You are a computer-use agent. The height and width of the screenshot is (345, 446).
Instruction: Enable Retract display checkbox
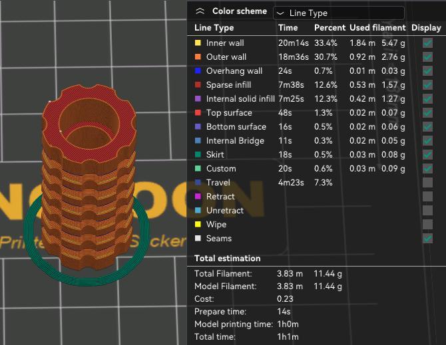pos(427,196)
